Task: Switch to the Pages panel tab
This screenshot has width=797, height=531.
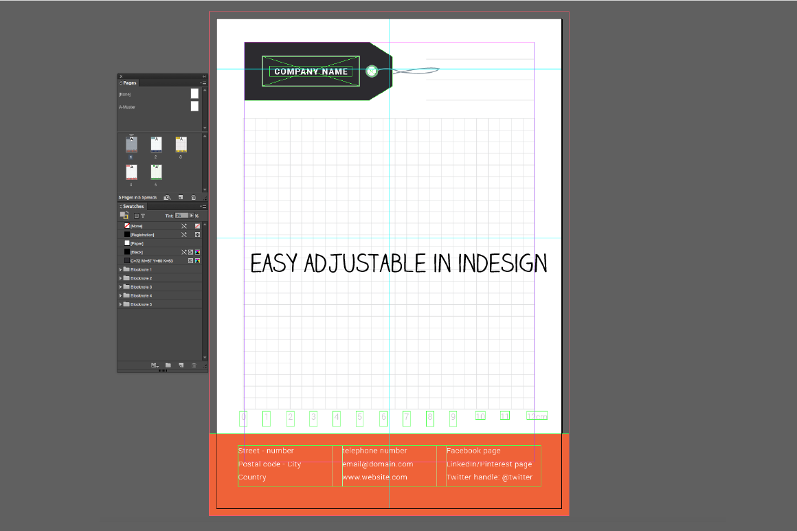Action: point(131,82)
